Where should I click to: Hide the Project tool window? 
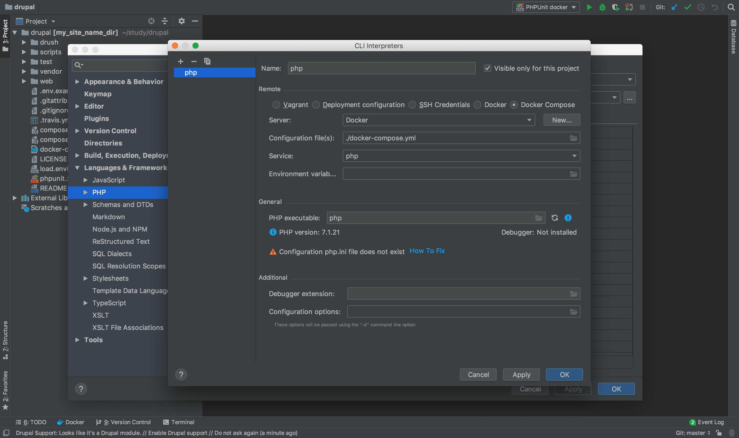click(x=195, y=21)
